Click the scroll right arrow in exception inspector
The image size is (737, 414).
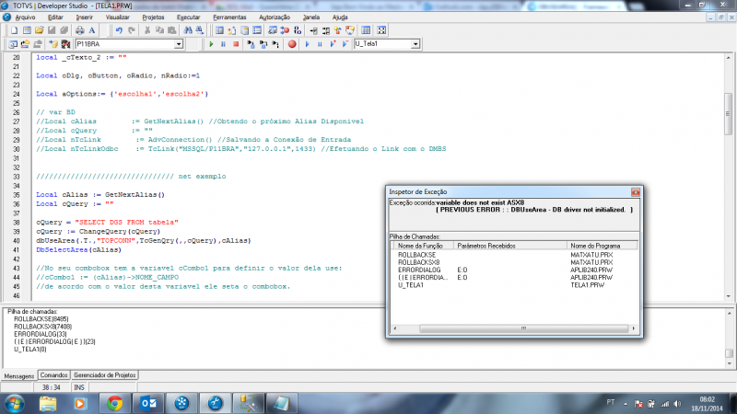(x=634, y=328)
